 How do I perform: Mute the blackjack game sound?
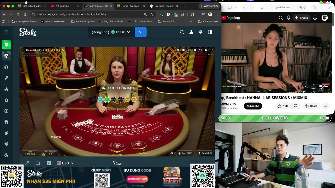(189, 50)
